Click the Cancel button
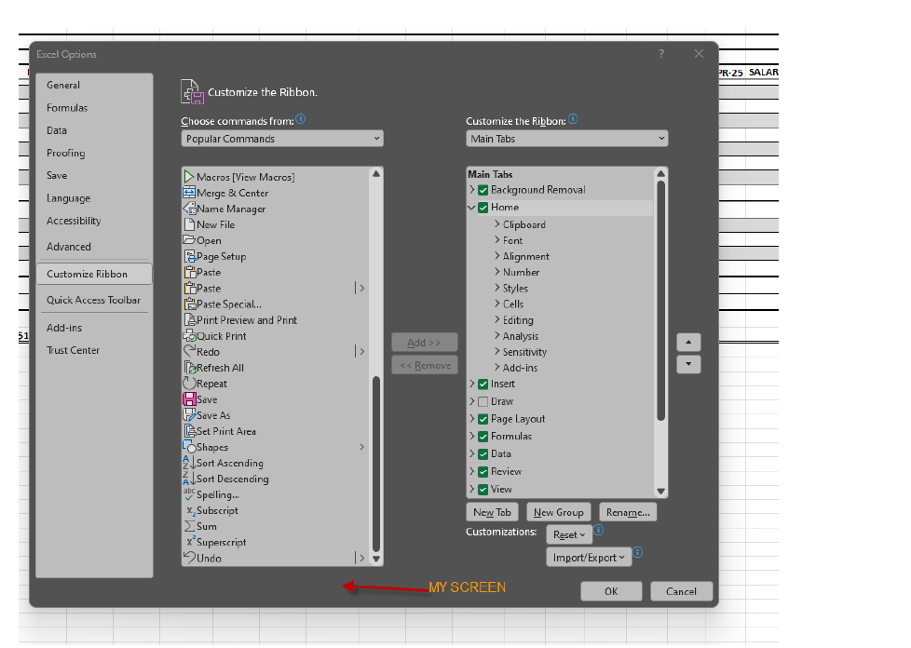The width and height of the screenshot is (911, 648). [x=682, y=591]
